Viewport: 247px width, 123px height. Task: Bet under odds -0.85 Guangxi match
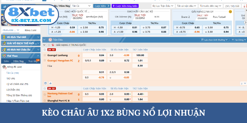(x=119, y=77)
